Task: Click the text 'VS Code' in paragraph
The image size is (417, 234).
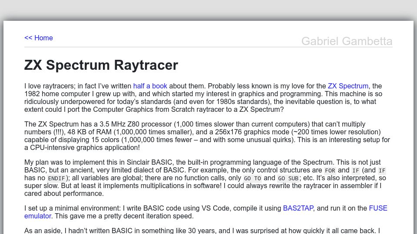Action: tap(215, 208)
